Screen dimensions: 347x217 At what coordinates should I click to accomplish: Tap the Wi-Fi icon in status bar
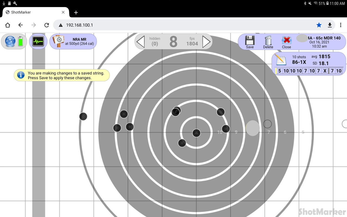click(x=316, y=3)
